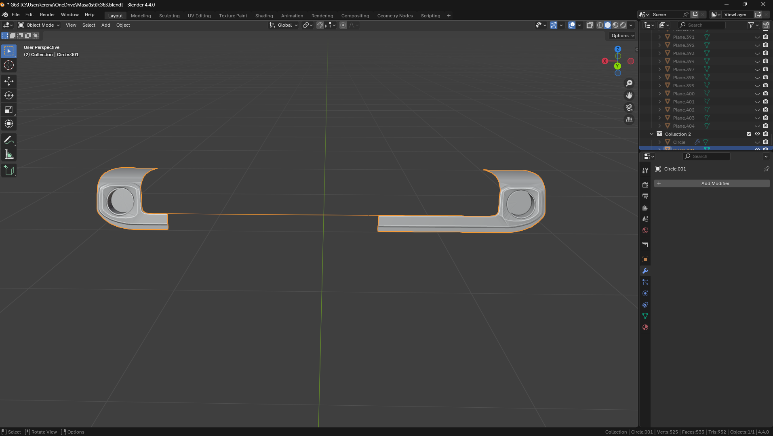The image size is (773, 436).
Task: Select the Move tool in toolbar
Action: click(x=9, y=81)
